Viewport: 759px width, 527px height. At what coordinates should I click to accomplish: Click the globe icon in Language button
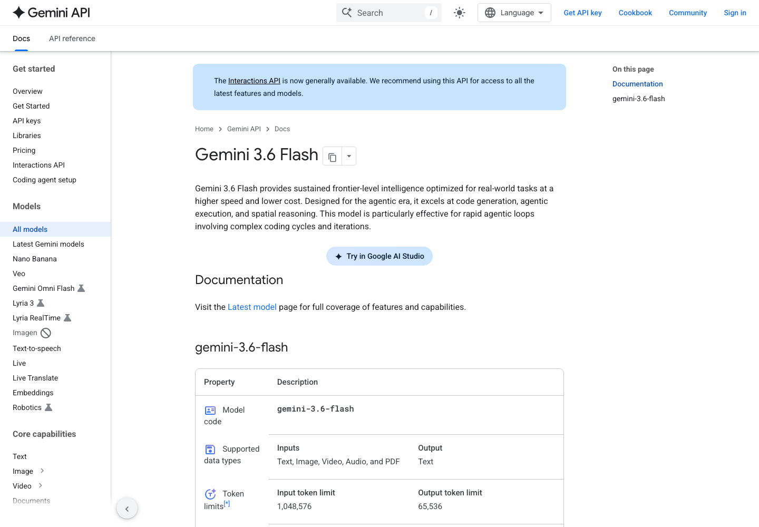[490, 13]
